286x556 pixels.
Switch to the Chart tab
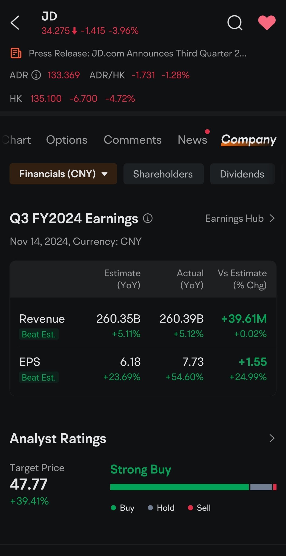16,140
